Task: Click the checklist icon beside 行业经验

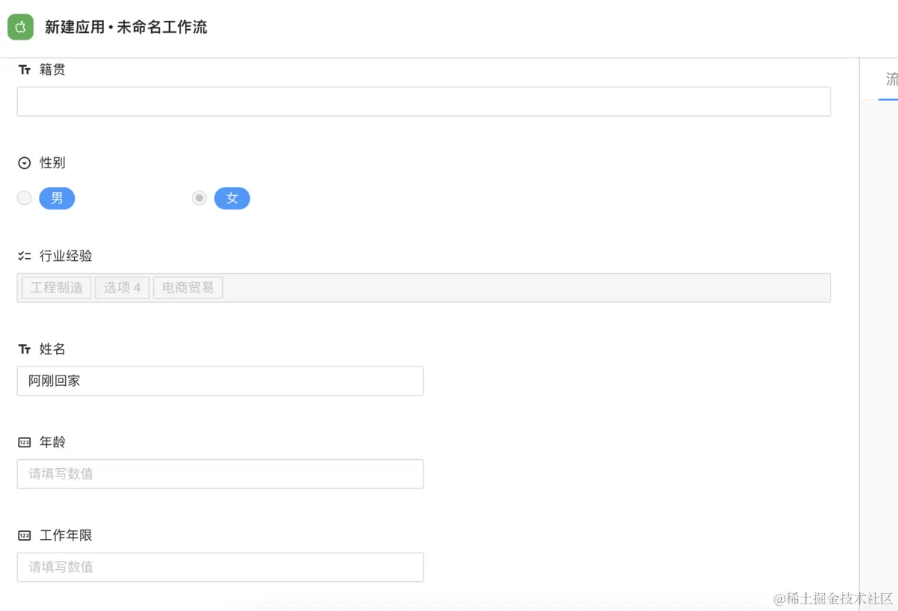Action: pos(25,256)
